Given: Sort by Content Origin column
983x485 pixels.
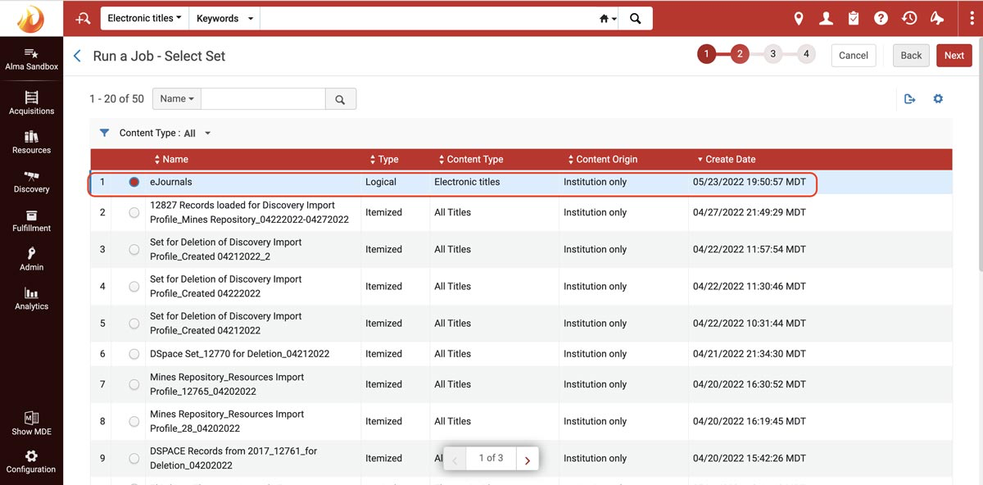Looking at the screenshot, I should (602, 159).
